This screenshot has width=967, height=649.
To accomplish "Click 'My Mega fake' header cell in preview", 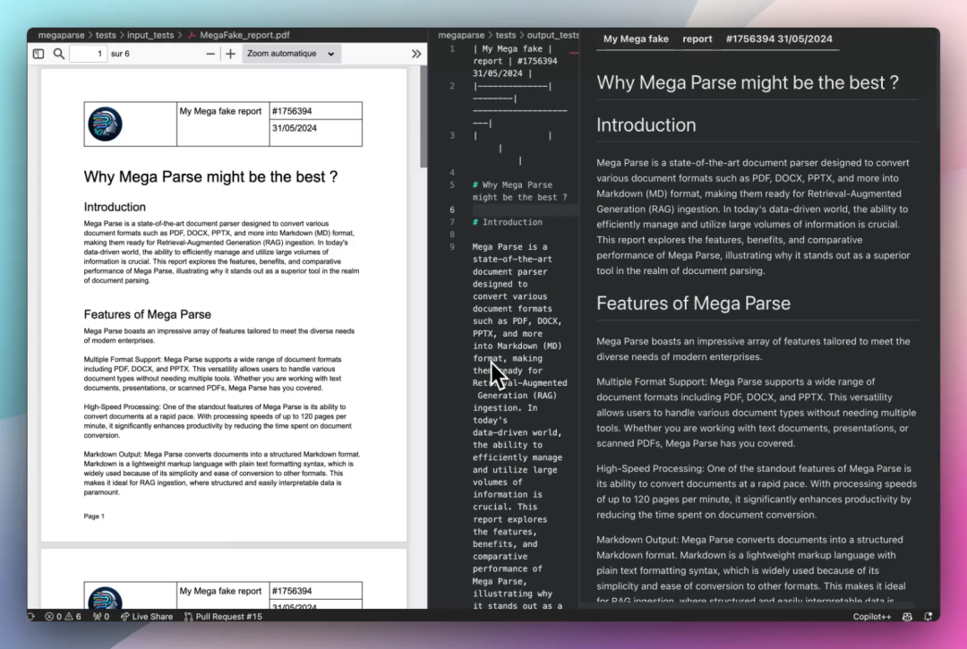I will pos(636,38).
